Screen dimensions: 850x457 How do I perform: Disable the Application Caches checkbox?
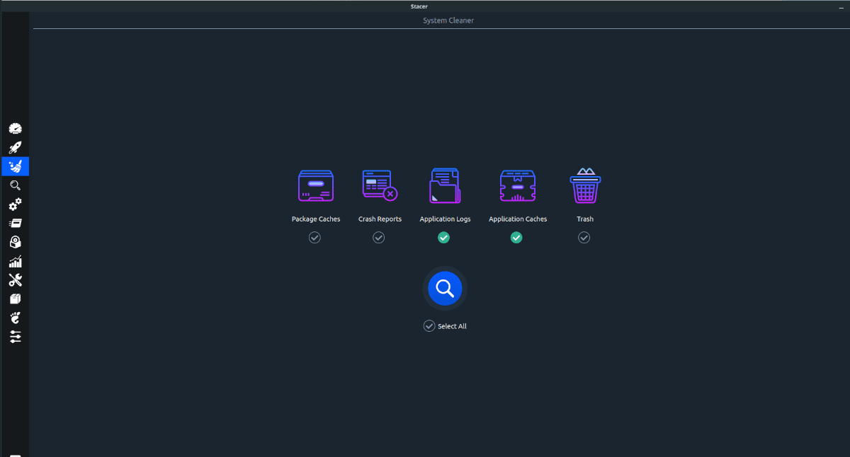(x=516, y=238)
